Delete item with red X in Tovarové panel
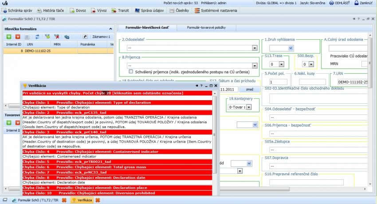 18,123
